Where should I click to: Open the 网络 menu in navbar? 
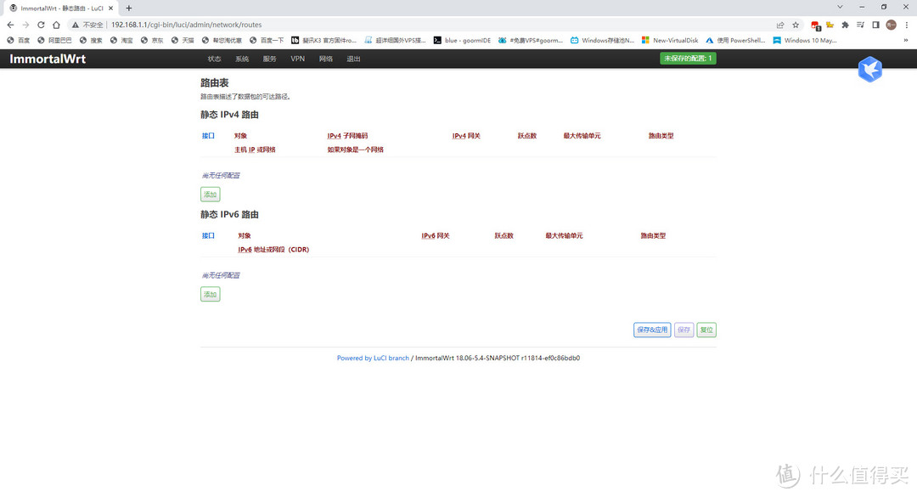[326, 59]
